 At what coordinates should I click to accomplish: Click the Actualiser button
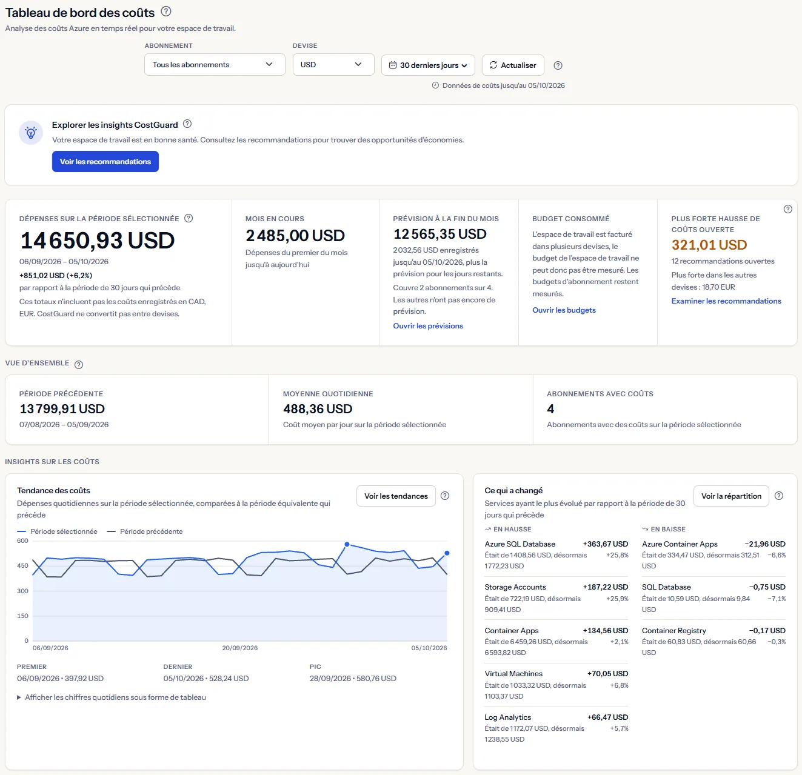[513, 65]
